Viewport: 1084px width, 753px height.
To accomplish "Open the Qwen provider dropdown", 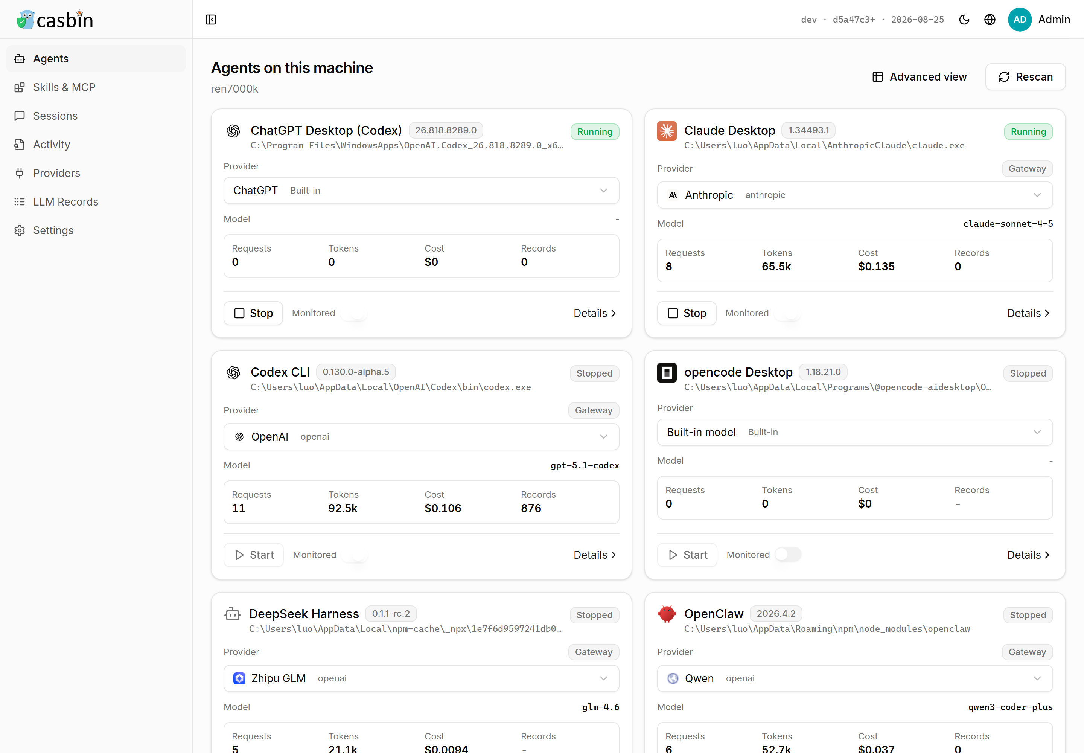I will click(855, 678).
